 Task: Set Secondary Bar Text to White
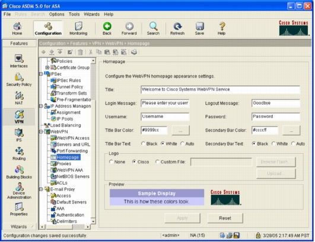point(273,144)
